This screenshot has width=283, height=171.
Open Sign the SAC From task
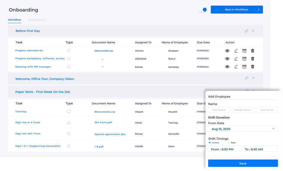coord(28,134)
